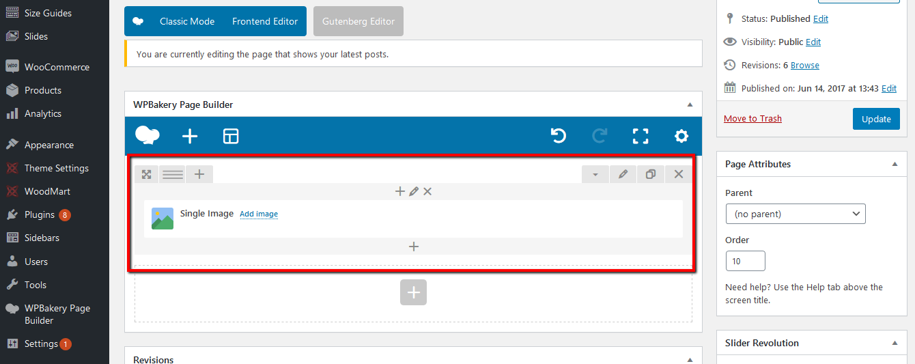This screenshot has width=915, height=364.
Task: Click the revisions history icon
Action: point(730,65)
